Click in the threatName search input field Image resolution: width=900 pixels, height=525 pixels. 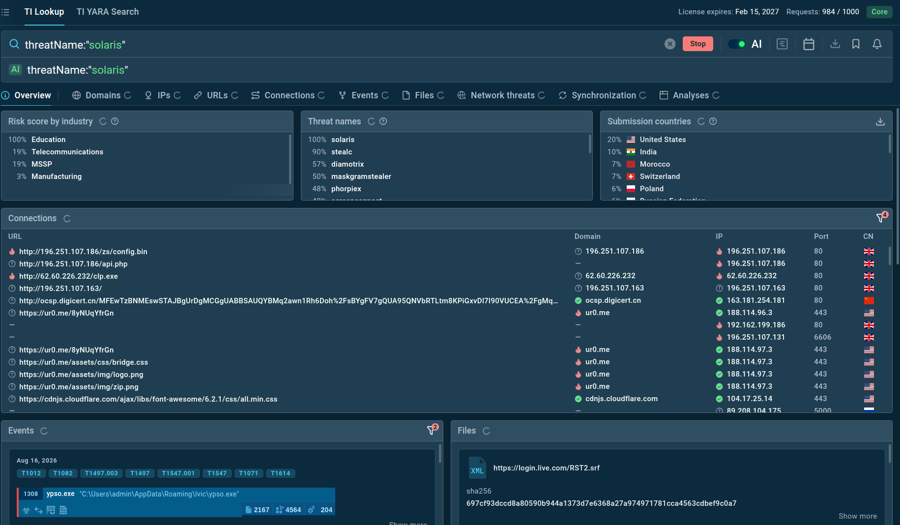339,45
